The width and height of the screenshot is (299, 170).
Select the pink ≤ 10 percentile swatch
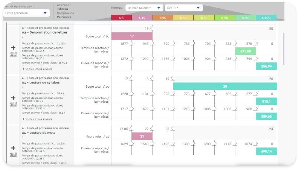[x=142, y=18]
